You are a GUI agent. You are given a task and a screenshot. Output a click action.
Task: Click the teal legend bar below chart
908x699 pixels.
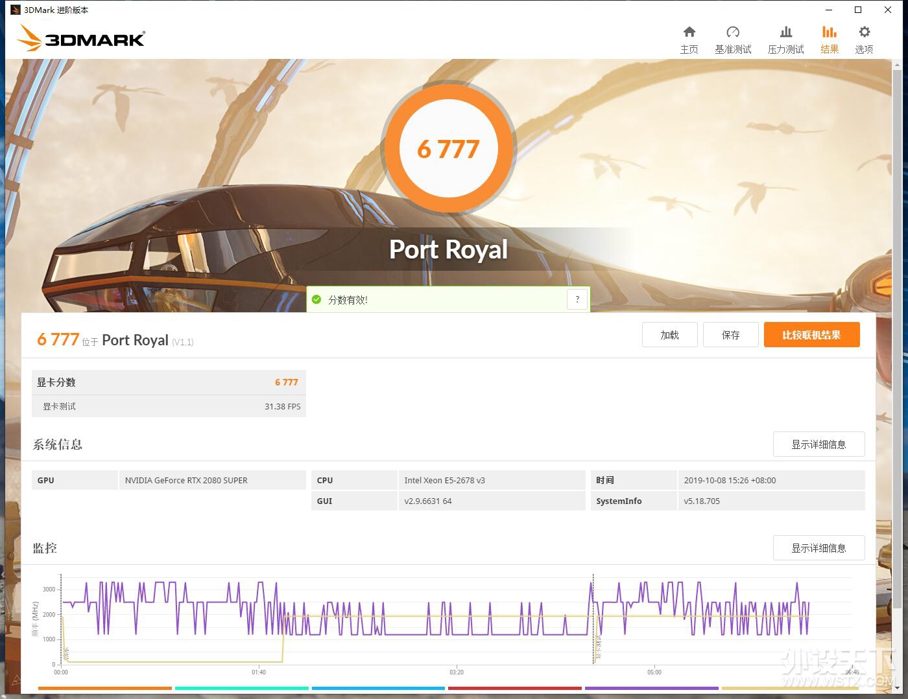(x=242, y=688)
